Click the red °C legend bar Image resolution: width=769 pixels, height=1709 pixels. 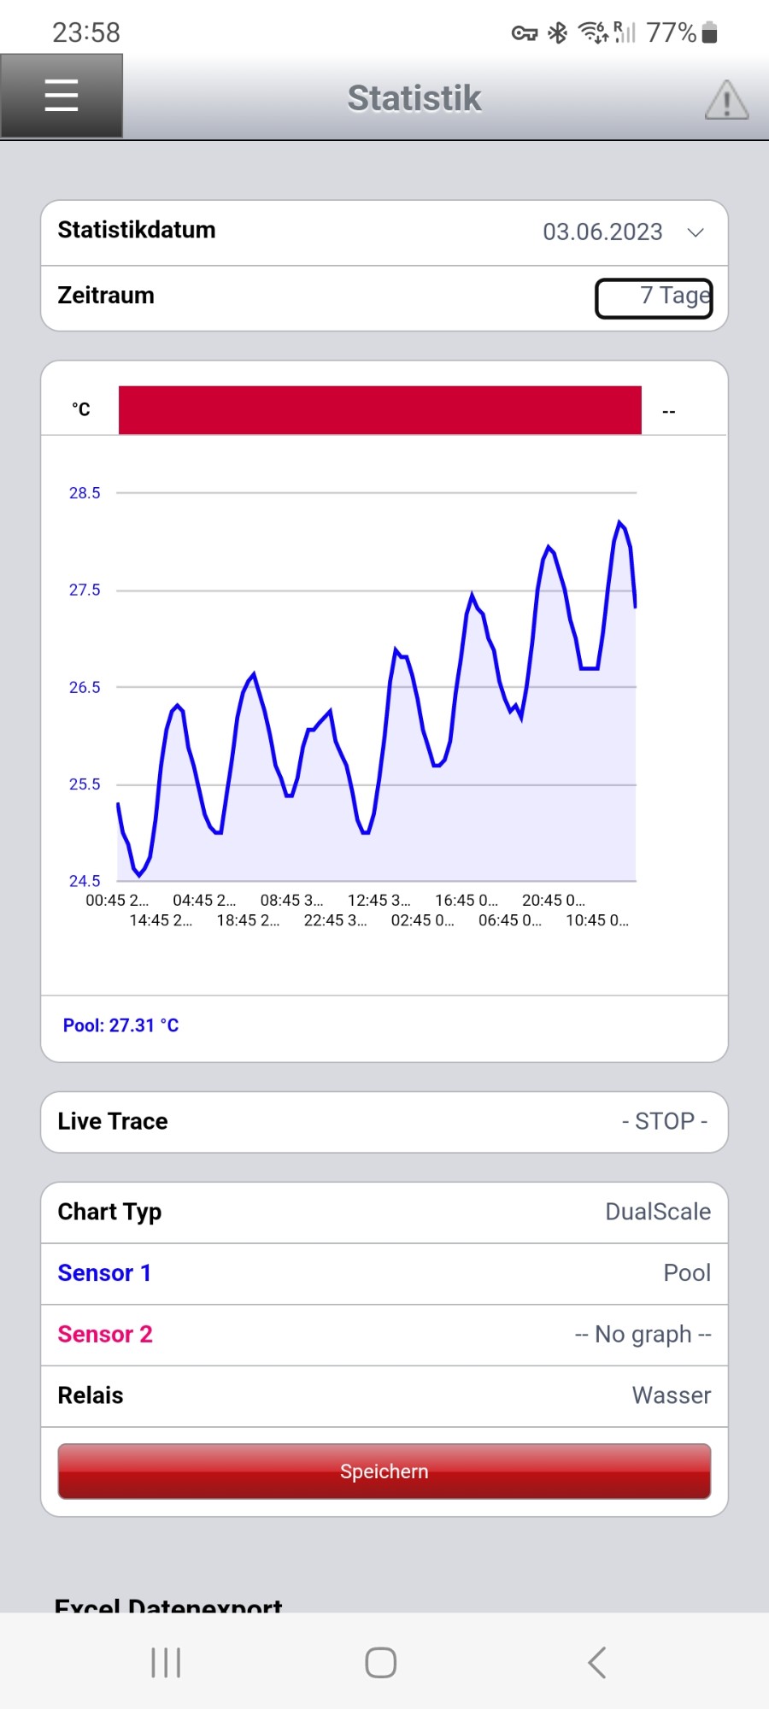pos(379,410)
